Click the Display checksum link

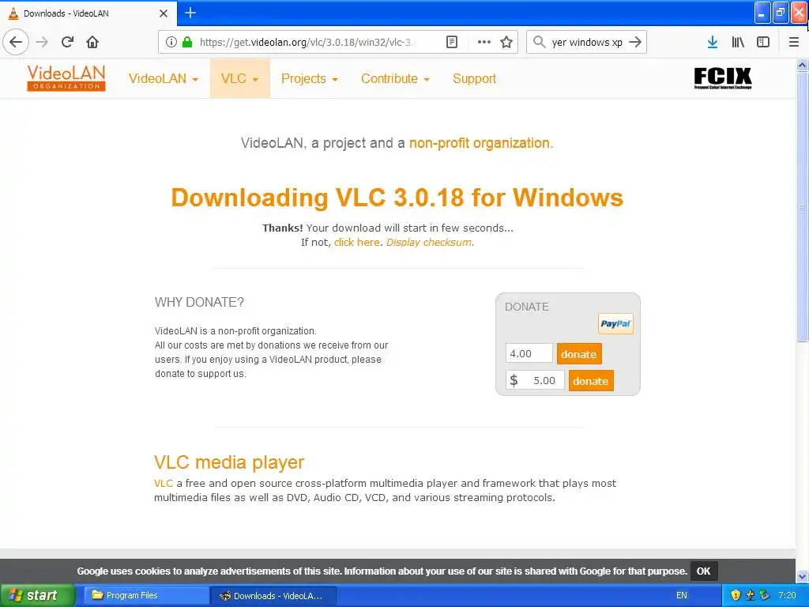click(429, 242)
